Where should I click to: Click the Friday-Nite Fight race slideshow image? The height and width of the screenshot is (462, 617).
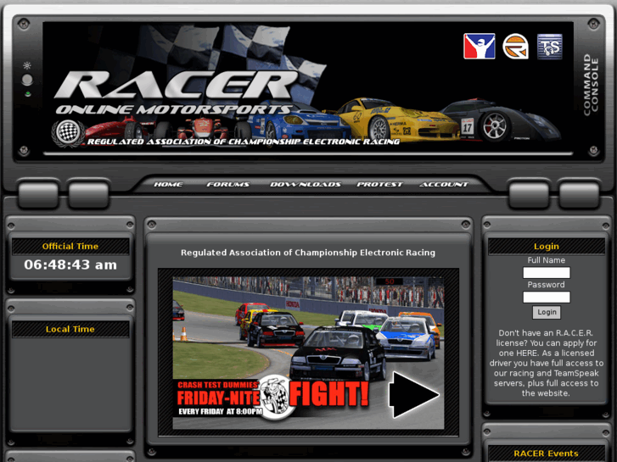click(309, 353)
